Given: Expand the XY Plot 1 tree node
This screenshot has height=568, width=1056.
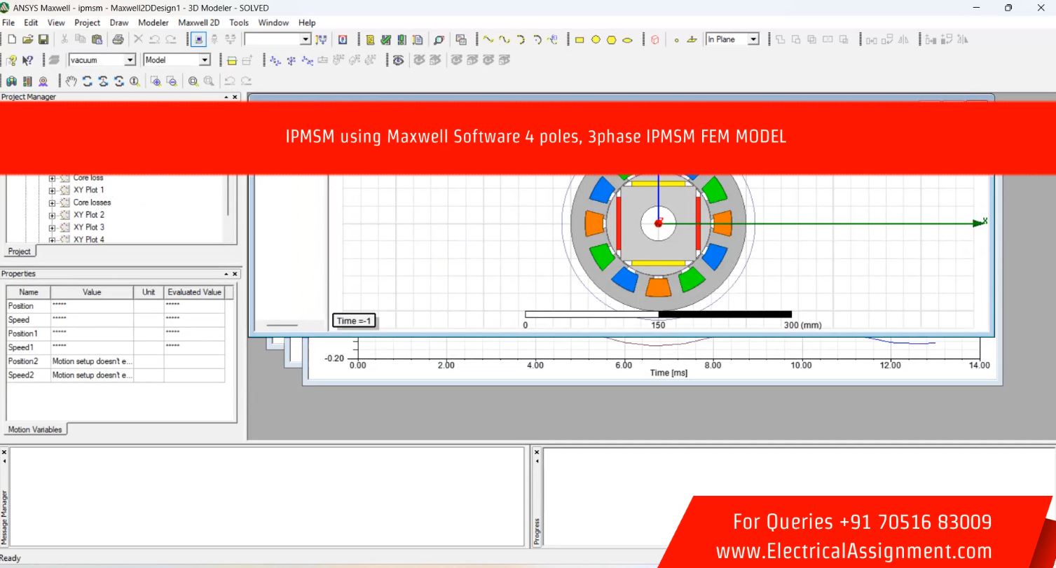Looking at the screenshot, I should (x=53, y=191).
